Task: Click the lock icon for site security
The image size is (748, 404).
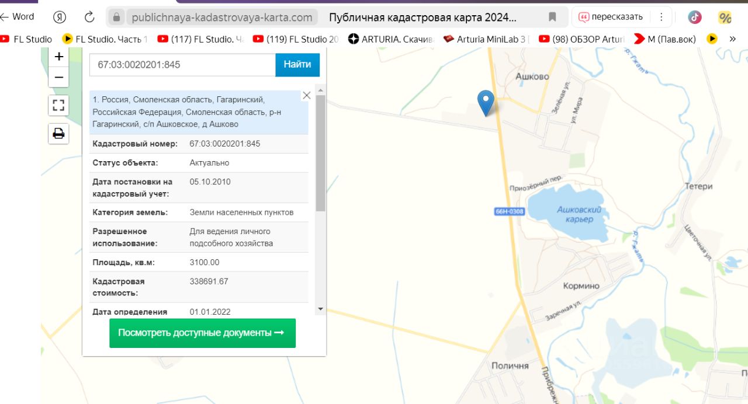Action: click(116, 18)
